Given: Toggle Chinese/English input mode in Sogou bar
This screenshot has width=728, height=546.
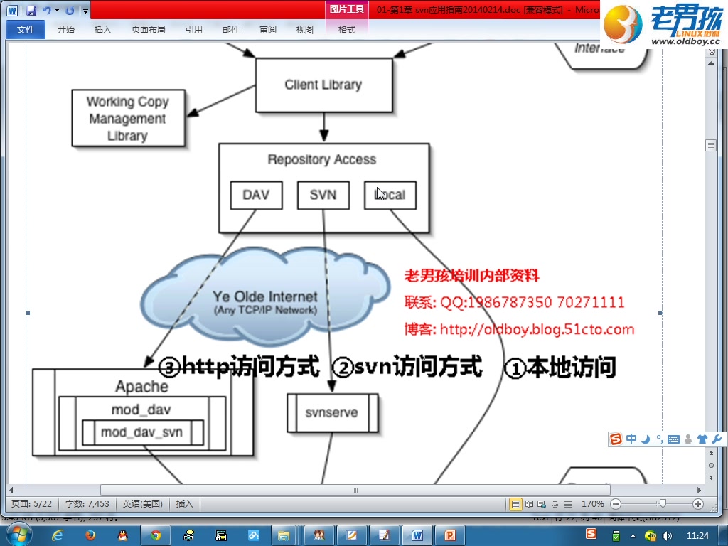Looking at the screenshot, I should pos(632,439).
